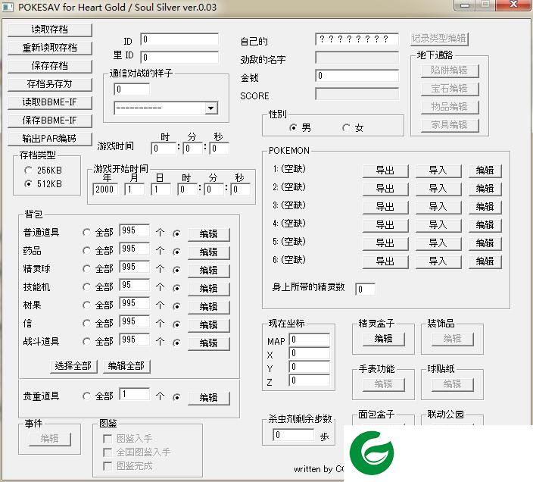Image resolution: width=533 pixels, height=482 pixels.
Task: Click 编辑 for Pokemon slot 6
Action: click(485, 261)
